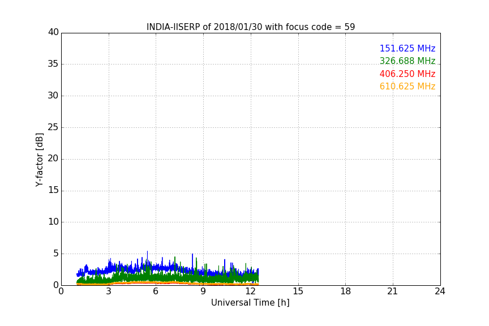Click the x-axis tick label 18

coord(346,291)
